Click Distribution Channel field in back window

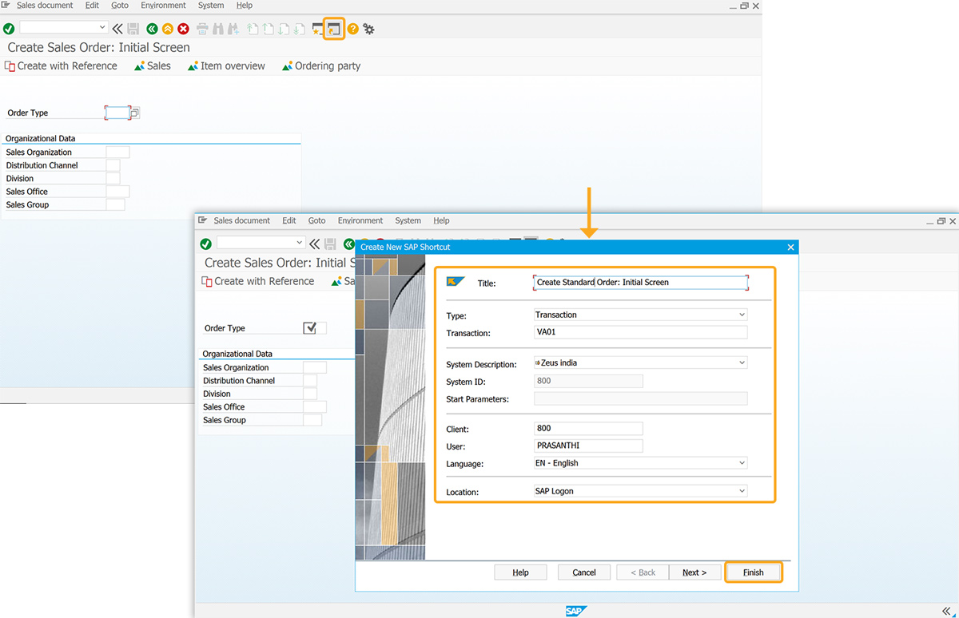click(x=113, y=165)
